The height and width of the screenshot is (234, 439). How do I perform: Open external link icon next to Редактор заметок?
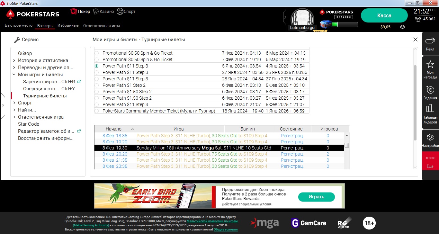click(79, 131)
